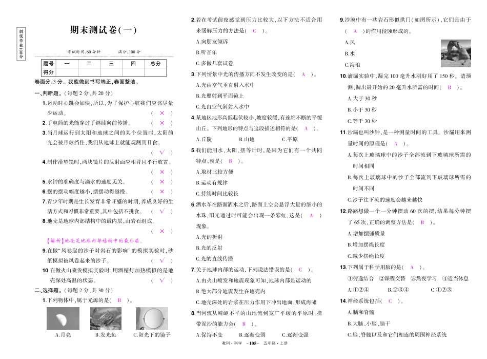This screenshot has width=487, height=359.
Task: Select option B.发光鱼
Action: click(106, 335)
